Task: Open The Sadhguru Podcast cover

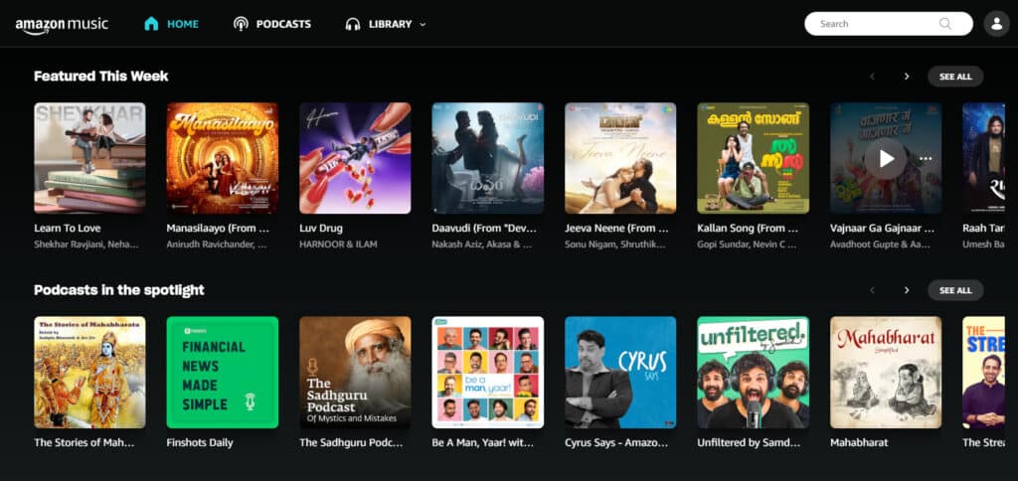Action: 355,372
